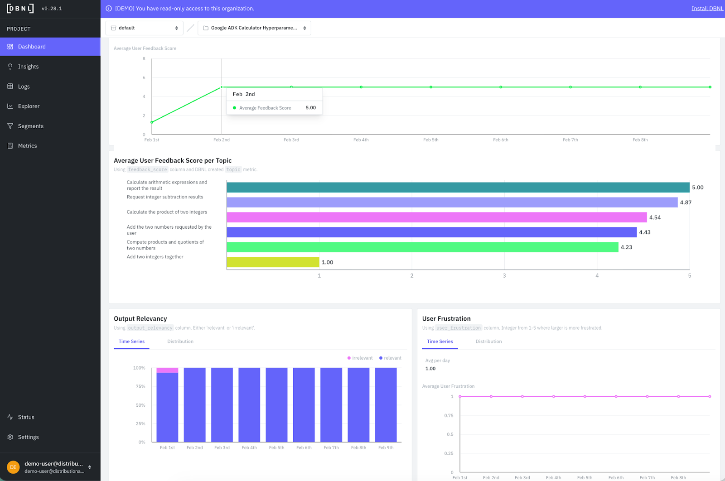
Task: Open the default namespace dropdown
Action: coord(145,28)
